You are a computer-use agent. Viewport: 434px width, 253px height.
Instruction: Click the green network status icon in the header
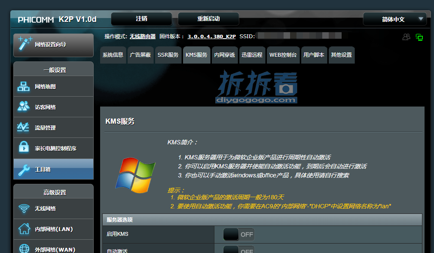pyautogui.click(x=419, y=37)
